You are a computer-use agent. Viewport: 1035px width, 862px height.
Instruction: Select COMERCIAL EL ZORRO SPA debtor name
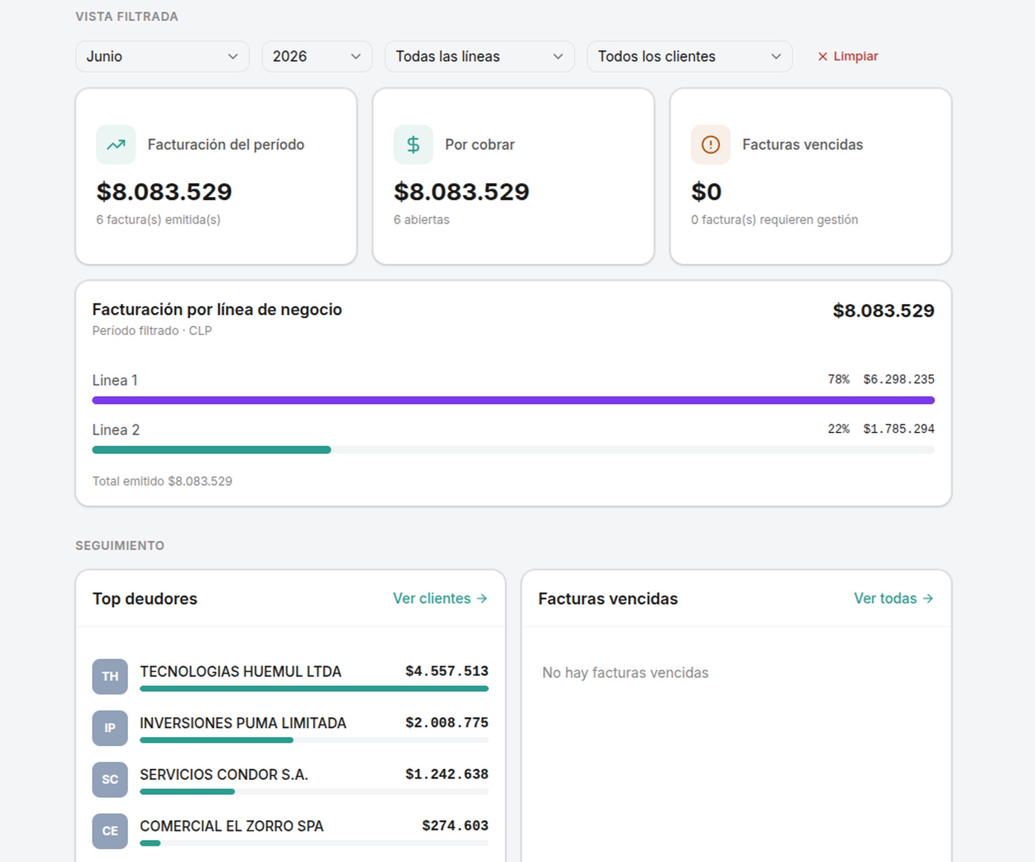(x=232, y=826)
